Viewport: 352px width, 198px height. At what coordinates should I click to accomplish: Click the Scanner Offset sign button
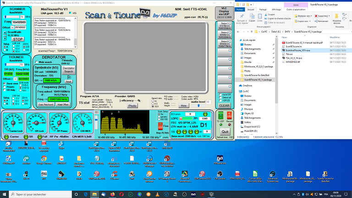(12, 27)
